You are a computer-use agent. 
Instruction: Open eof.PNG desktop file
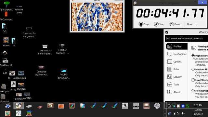click(x=27, y=96)
